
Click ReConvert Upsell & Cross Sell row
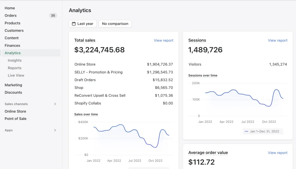(x=100, y=95)
